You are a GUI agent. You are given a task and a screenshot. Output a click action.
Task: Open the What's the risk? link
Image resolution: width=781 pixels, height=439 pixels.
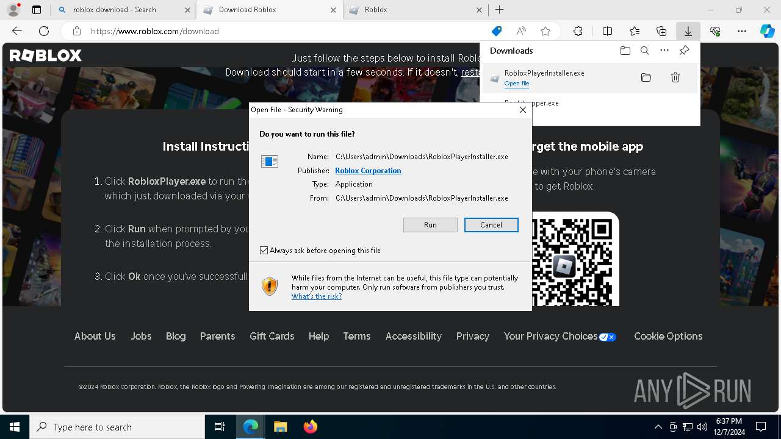tap(316, 296)
